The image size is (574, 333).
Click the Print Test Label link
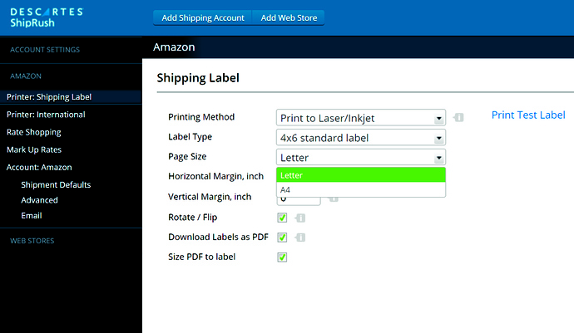[528, 115]
